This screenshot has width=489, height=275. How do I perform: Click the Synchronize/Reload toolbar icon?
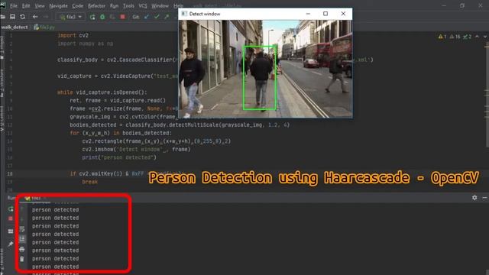coord(22,17)
